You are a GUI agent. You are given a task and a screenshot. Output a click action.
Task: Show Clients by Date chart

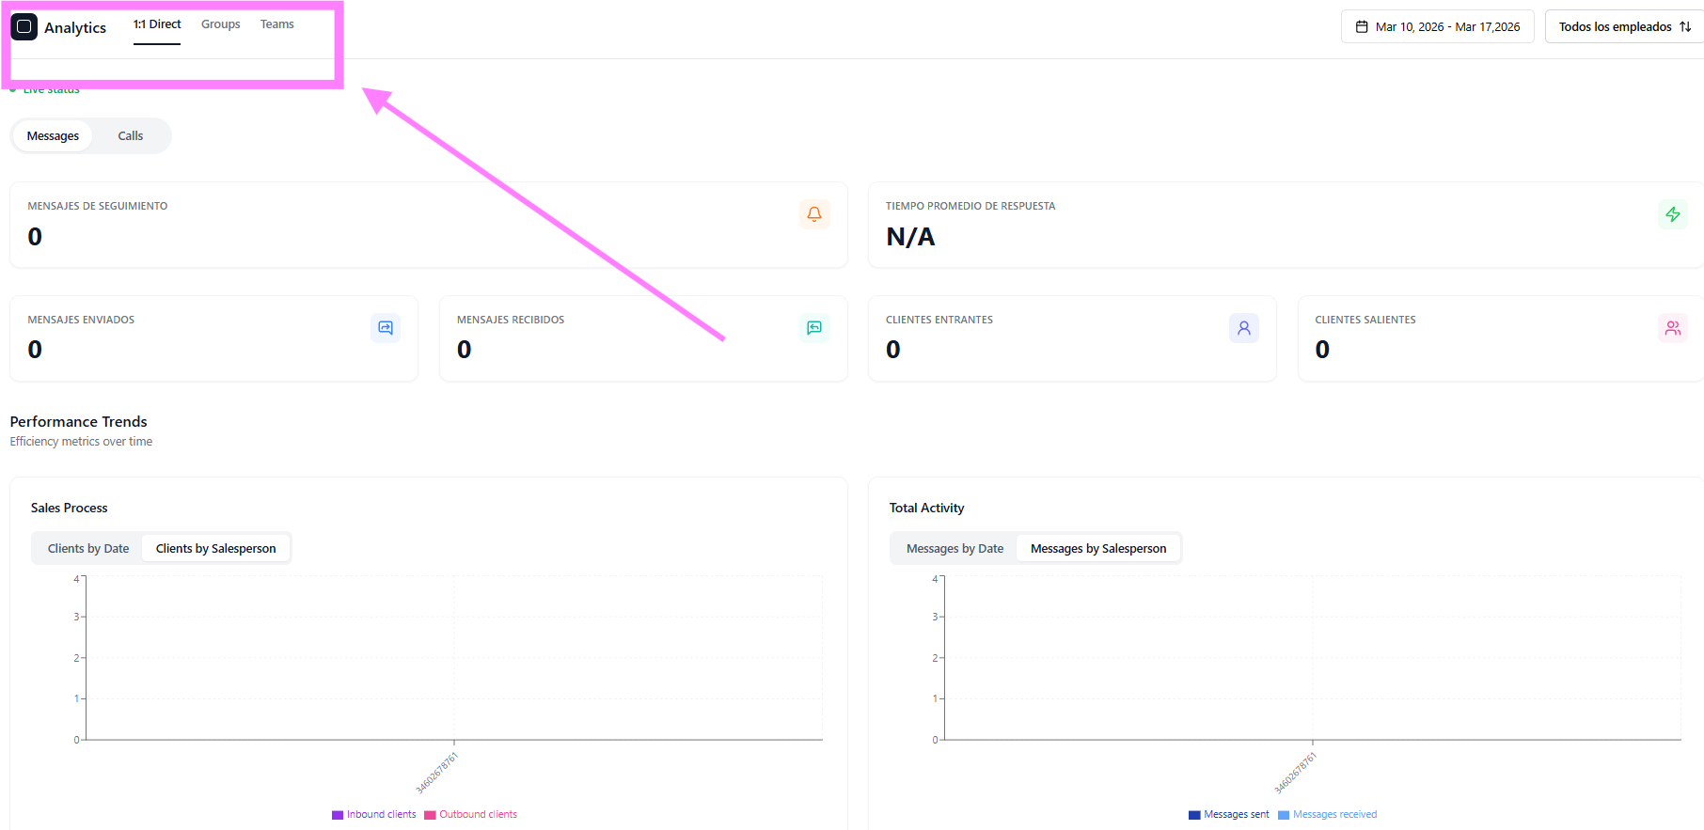(88, 549)
